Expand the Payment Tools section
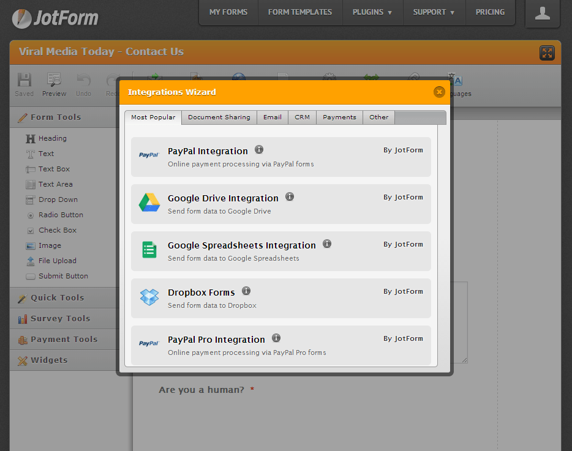This screenshot has width=572, height=451. pyautogui.click(x=64, y=340)
